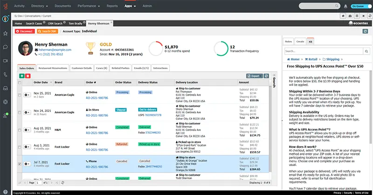The image size is (373, 195).
Task: Click the KB article vertical scrollbar
Action: [370, 107]
